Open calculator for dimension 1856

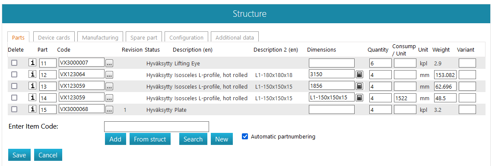359,86
